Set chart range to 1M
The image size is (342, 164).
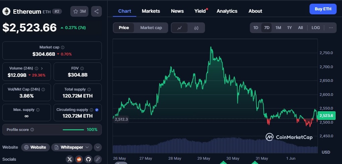pos(278,28)
